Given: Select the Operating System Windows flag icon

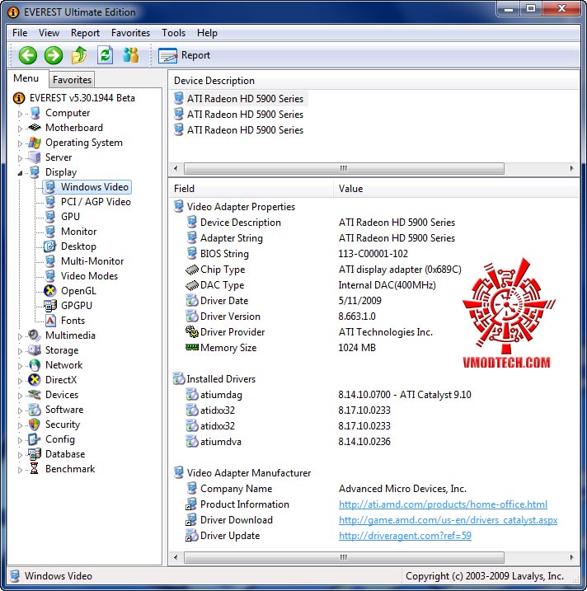Looking at the screenshot, I should tap(35, 143).
